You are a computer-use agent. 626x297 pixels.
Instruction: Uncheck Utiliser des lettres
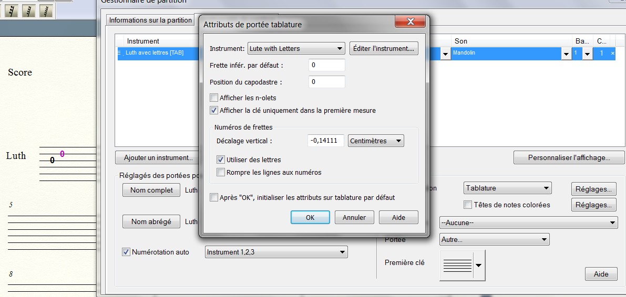[x=221, y=160]
